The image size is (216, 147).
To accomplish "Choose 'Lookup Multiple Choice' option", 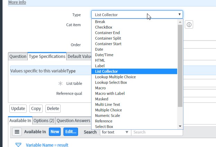I will (115, 77).
